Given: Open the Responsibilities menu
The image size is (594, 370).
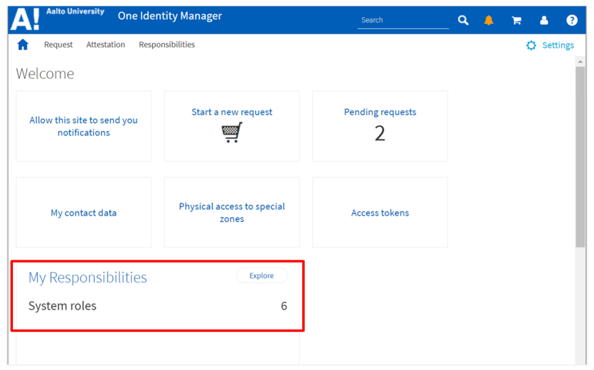Looking at the screenshot, I should 167,45.
